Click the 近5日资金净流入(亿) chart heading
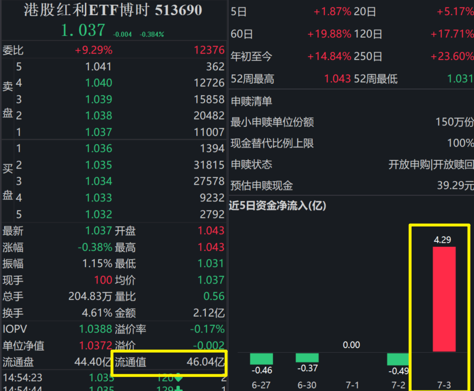Screen dimensions: 474x391 278,206
